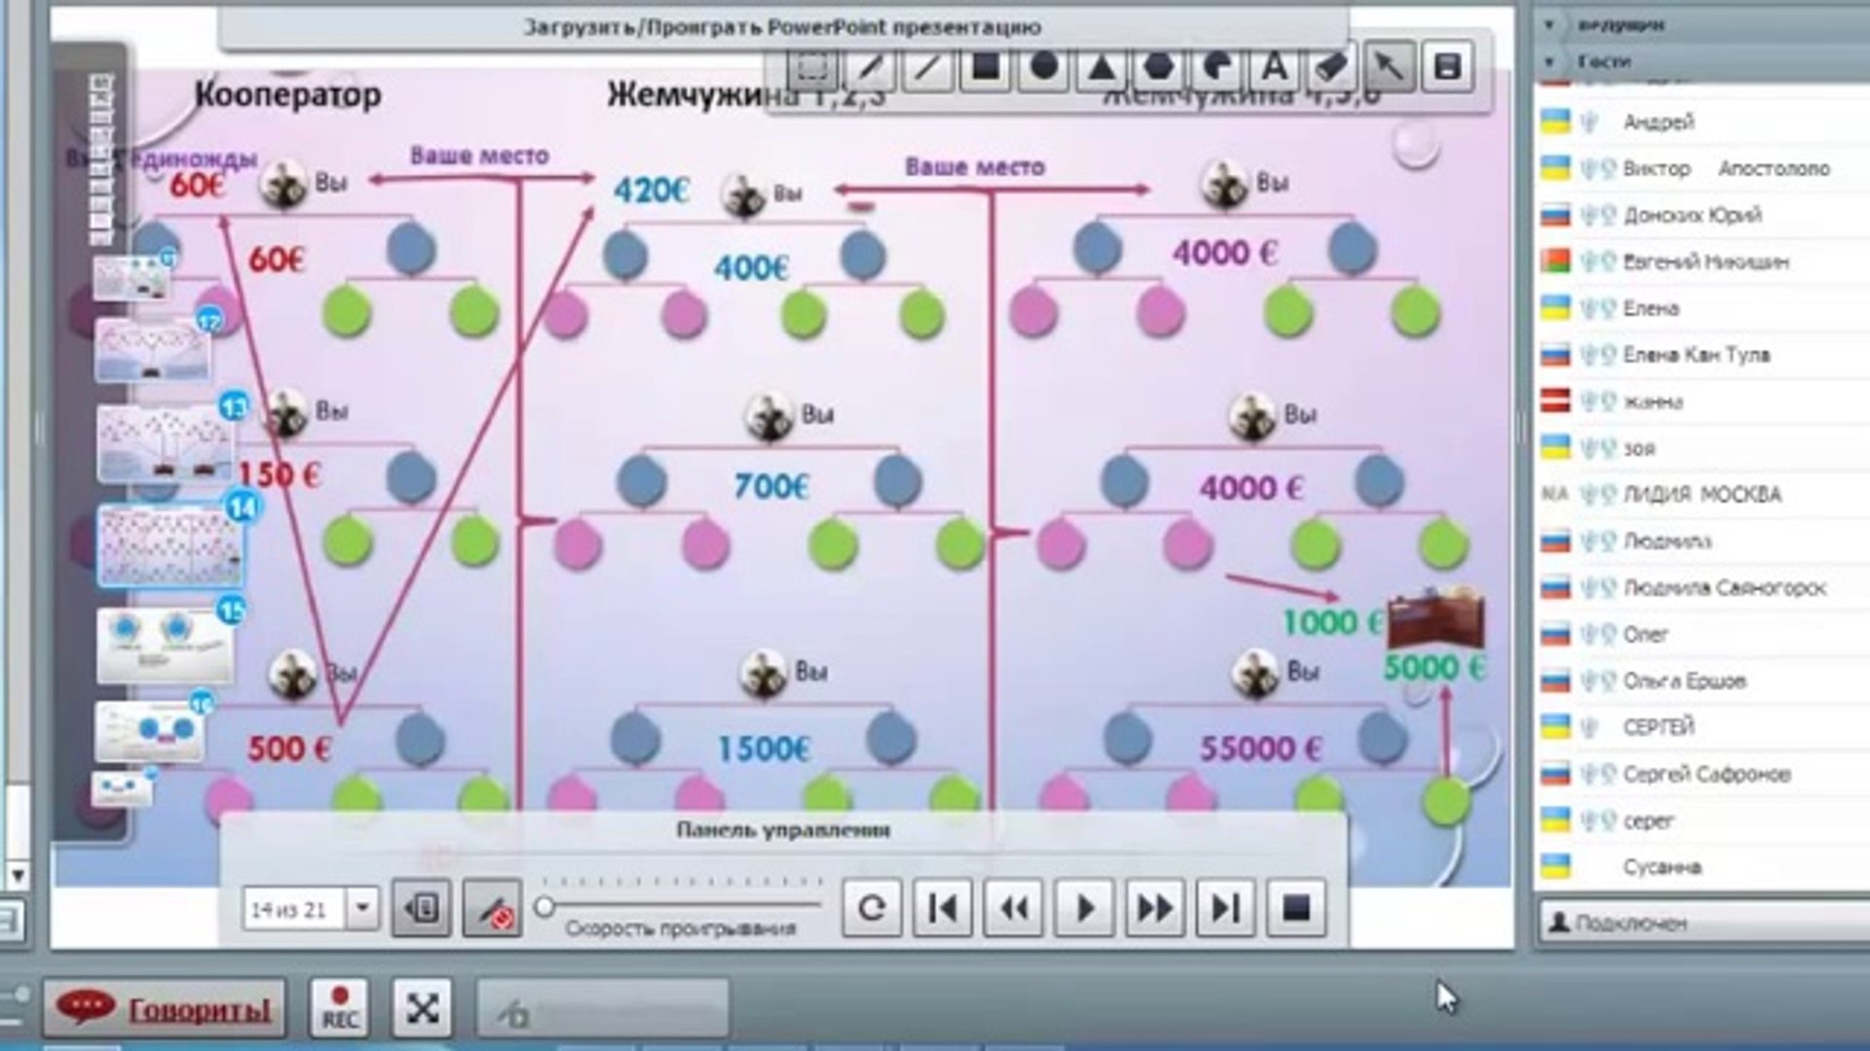Toggle the slide thumbnails panel button
1870x1051 pixels.
[421, 909]
